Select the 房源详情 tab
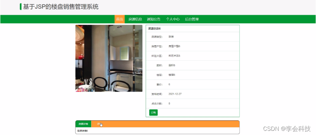The image size is (316, 135). click(83, 124)
